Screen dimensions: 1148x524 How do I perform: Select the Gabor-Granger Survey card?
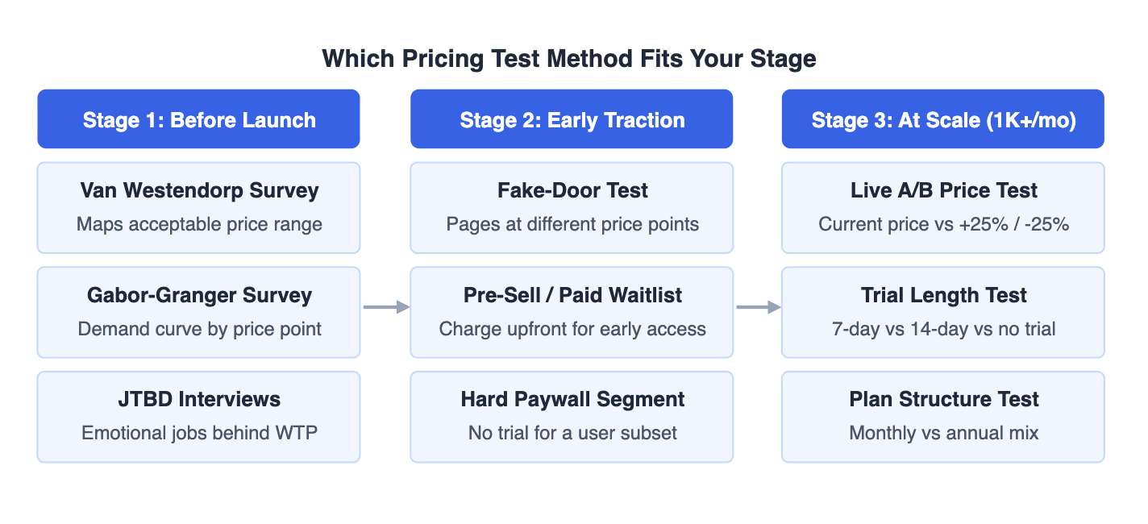tap(198, 312)
